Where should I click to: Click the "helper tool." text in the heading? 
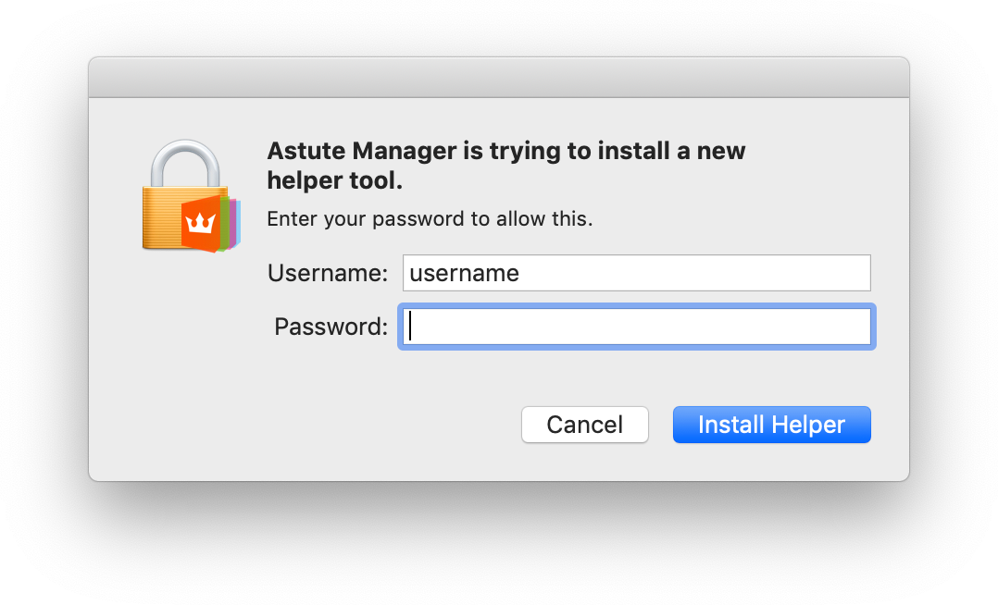(x=334, y=181)
